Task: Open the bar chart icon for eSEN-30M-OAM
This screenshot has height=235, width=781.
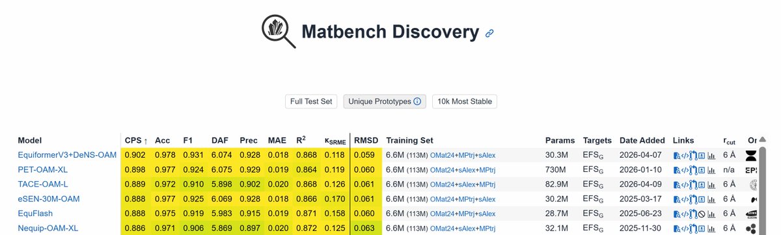Action: tap(711, 199)
